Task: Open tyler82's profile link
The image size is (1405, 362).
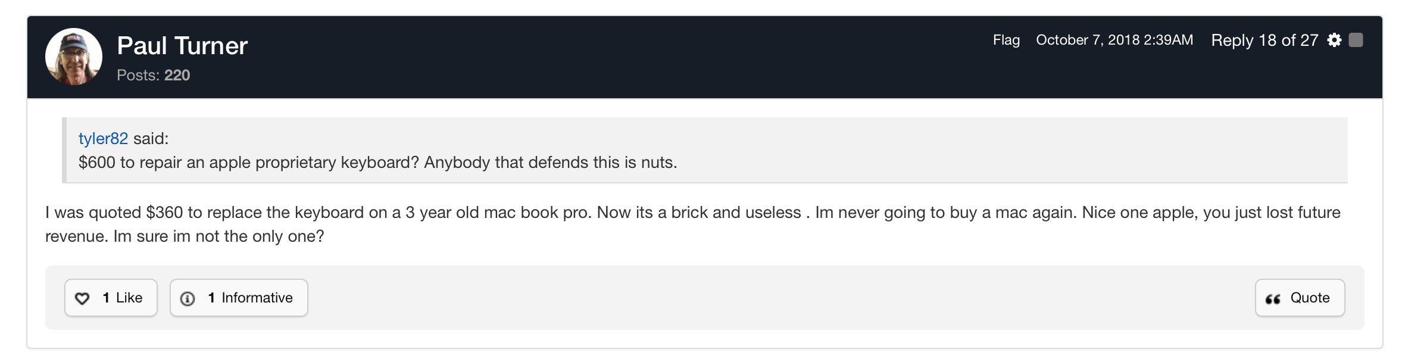Action: (x=103, y=138)
